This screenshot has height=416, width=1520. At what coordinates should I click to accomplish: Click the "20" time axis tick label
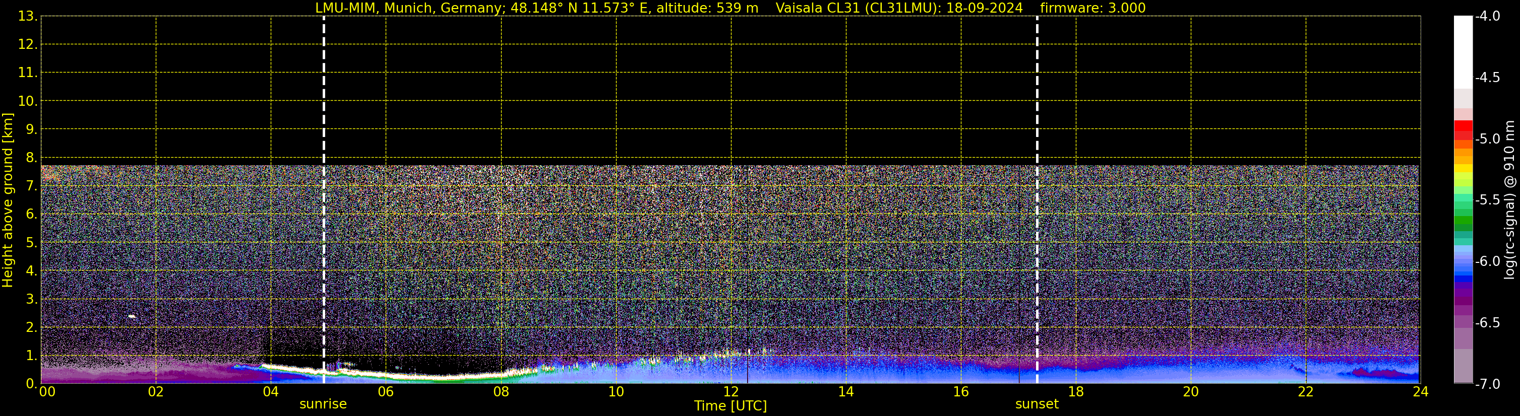(1191, 392)
